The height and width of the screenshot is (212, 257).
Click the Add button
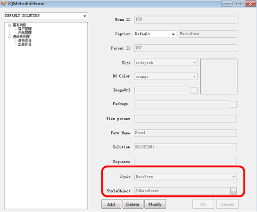coord(111,204)
